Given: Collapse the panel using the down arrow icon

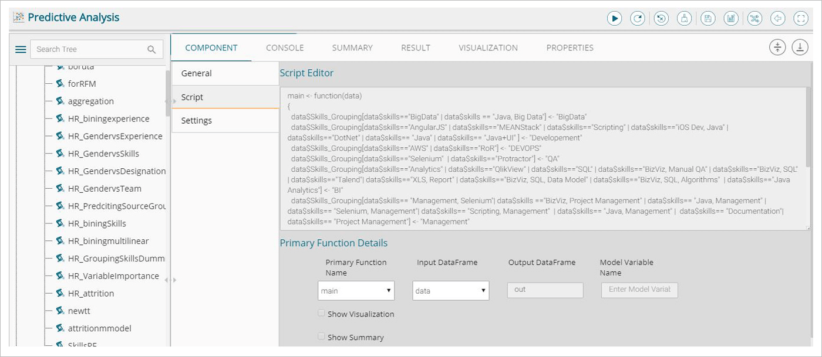Looking at the screenshot, I should click(x=800, y=47).
